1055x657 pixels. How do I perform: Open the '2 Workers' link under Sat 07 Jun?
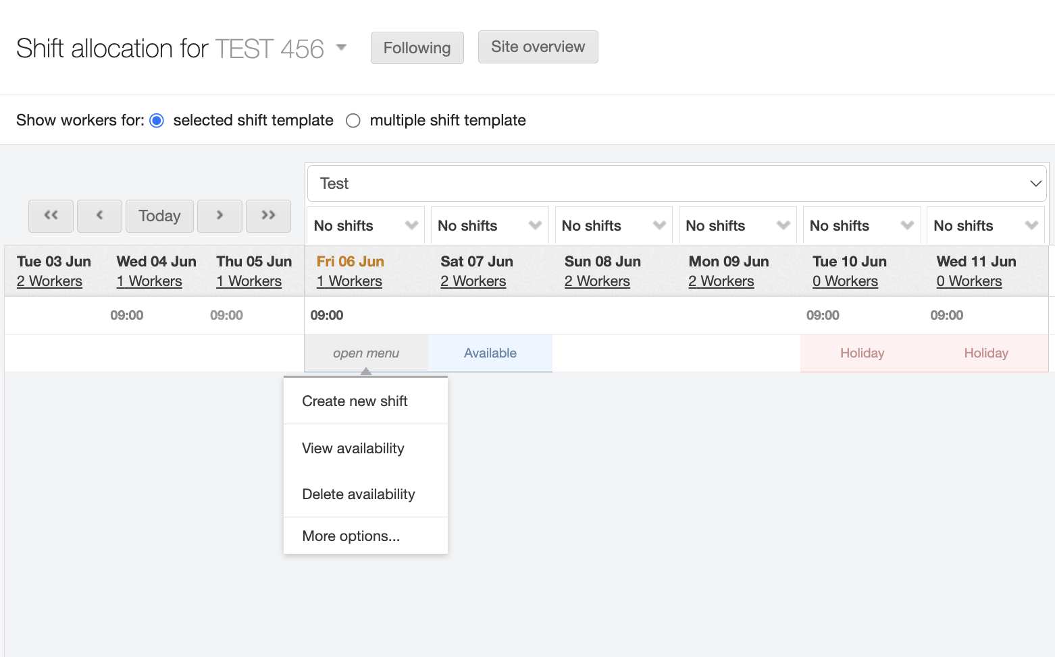click(473, 281)
